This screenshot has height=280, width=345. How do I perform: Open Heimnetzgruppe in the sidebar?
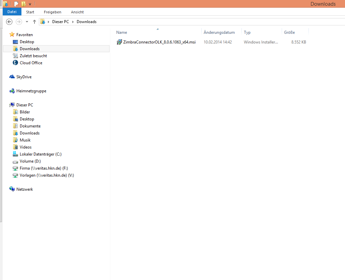(x=31, y=91)
